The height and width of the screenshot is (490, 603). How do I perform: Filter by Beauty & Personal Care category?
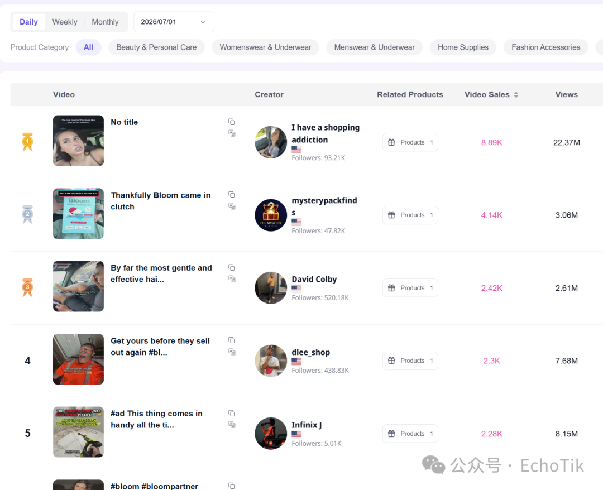[x=156, y=47]
